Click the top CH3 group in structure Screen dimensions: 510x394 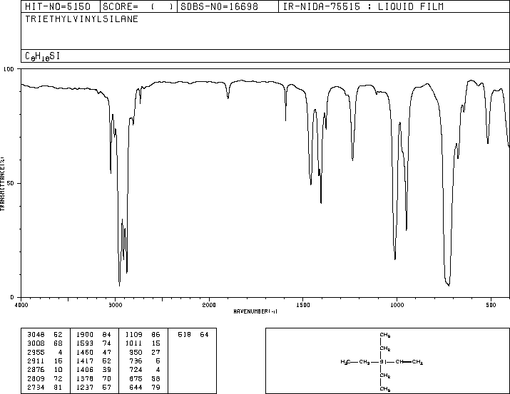coord(384,335)
